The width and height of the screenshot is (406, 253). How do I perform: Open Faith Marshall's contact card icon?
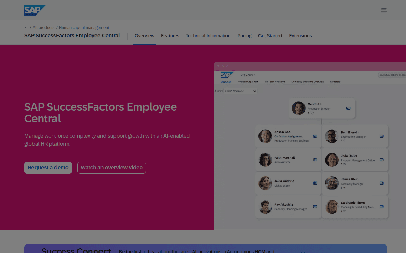tap(315, 160)
